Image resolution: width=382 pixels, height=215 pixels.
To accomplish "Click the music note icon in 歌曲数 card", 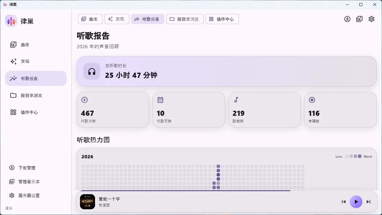I will click(236, 100).
